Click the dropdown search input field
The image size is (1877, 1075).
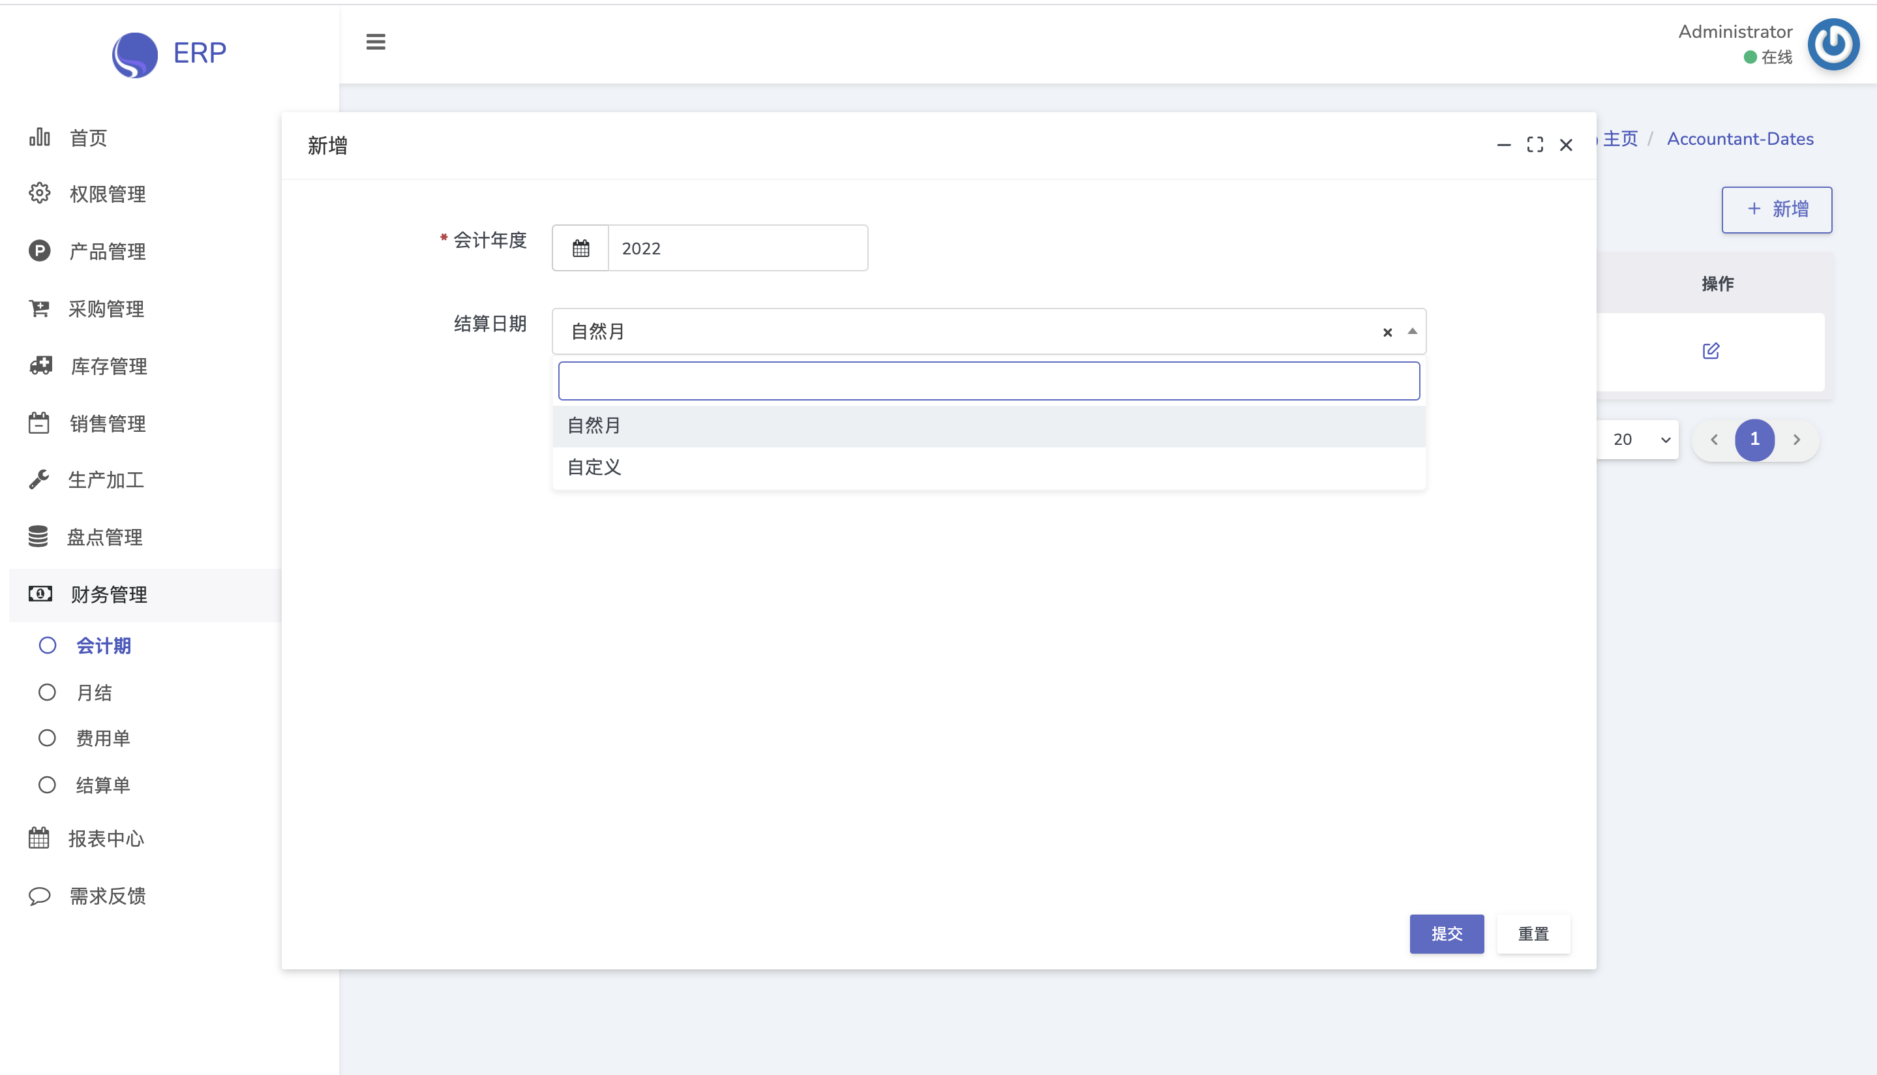pos(988,381)
